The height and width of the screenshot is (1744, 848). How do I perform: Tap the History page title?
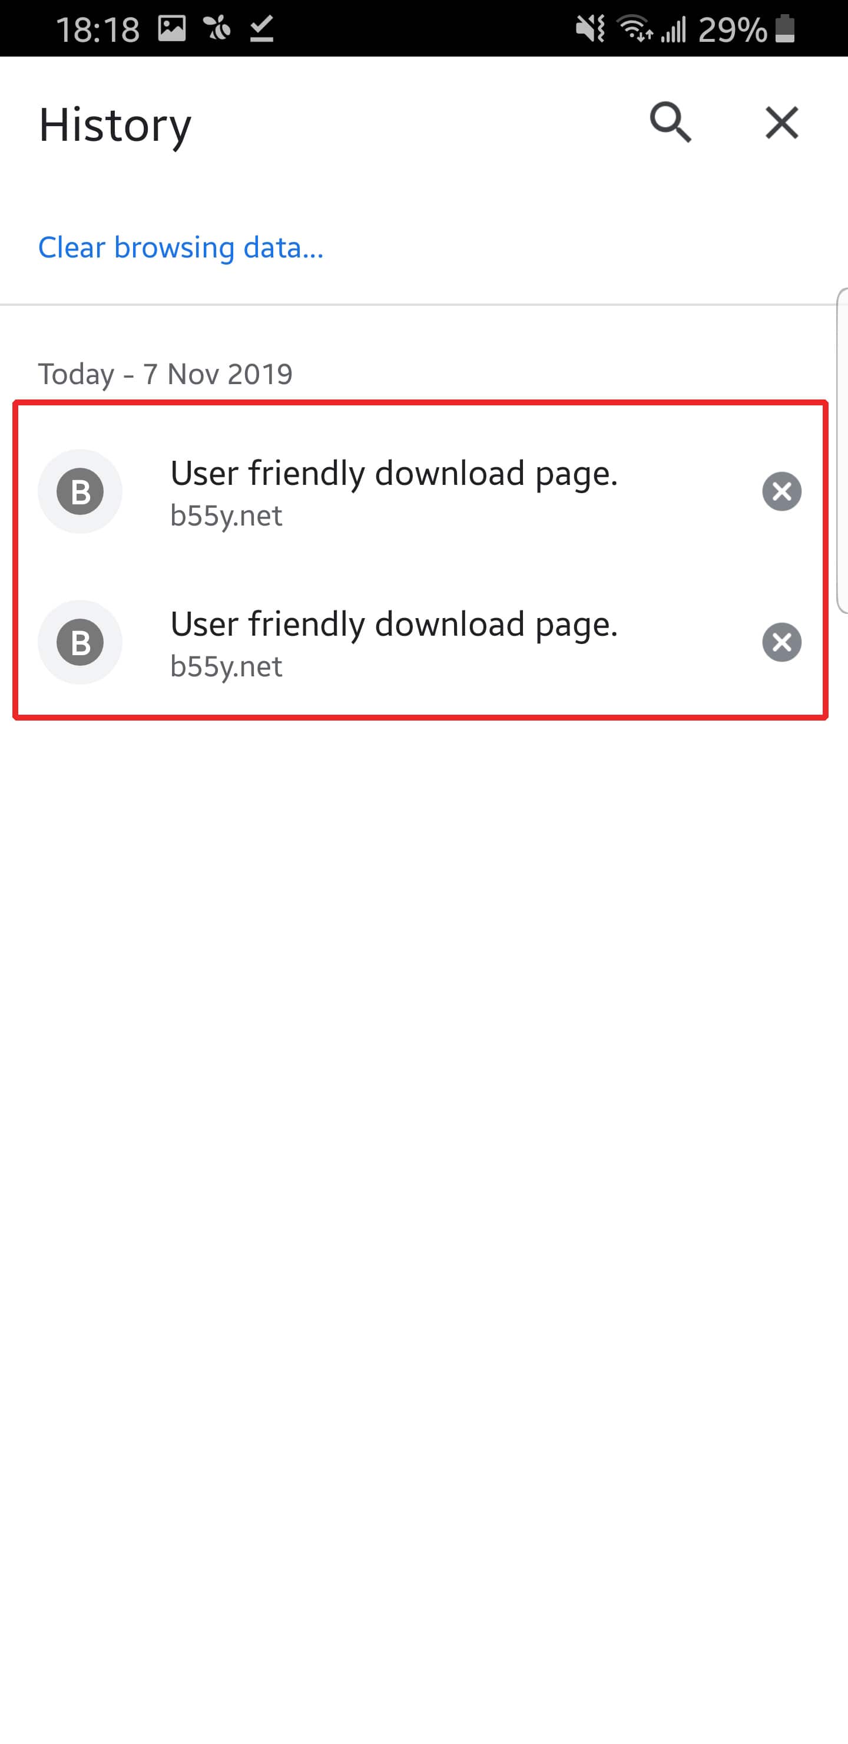coord(115,125)
